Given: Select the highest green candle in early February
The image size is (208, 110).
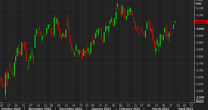Looking at the screenshot, I should click(118, 5).
